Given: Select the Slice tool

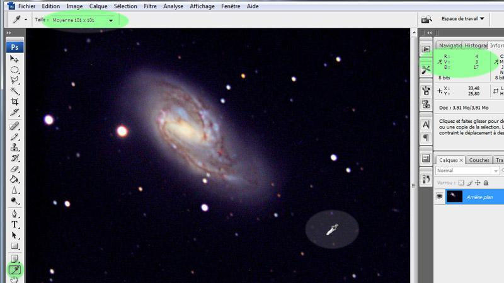Looking at the screenshot, I should point(14,112).
